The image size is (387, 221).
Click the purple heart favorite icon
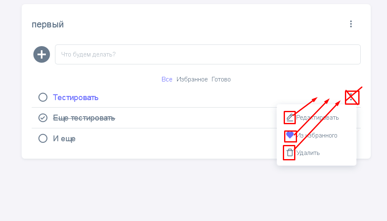[290, 135]
